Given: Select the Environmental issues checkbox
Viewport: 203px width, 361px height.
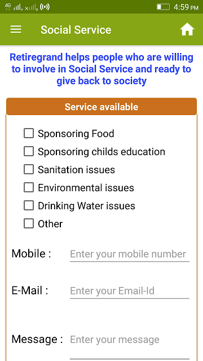Looking at the screenshot, I should pos(29,187).
